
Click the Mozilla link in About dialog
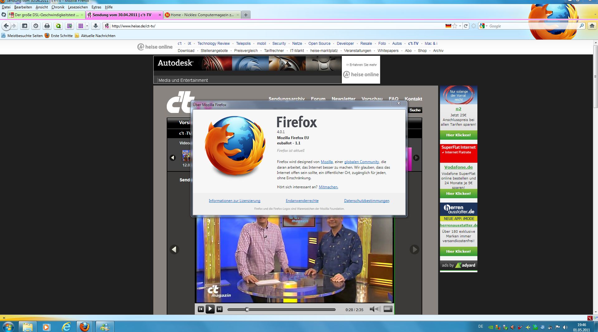327,162
